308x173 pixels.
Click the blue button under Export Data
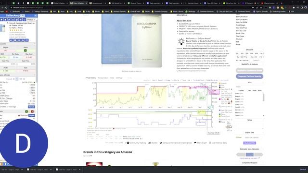click(249, 143)
